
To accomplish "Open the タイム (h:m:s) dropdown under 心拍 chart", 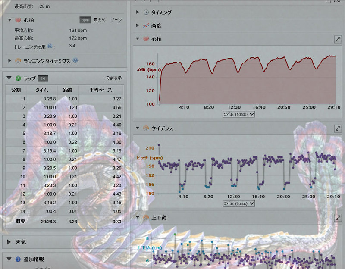I will coord(238,114).
